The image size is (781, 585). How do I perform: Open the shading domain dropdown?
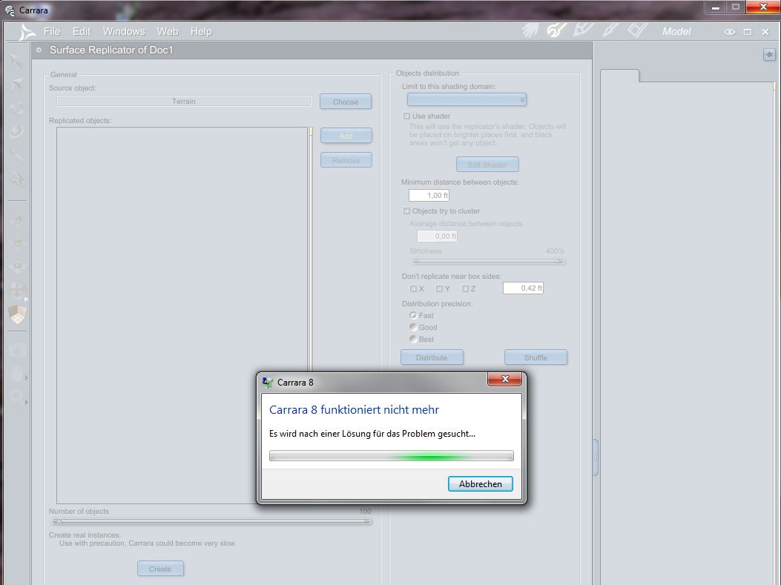(467, 99)
